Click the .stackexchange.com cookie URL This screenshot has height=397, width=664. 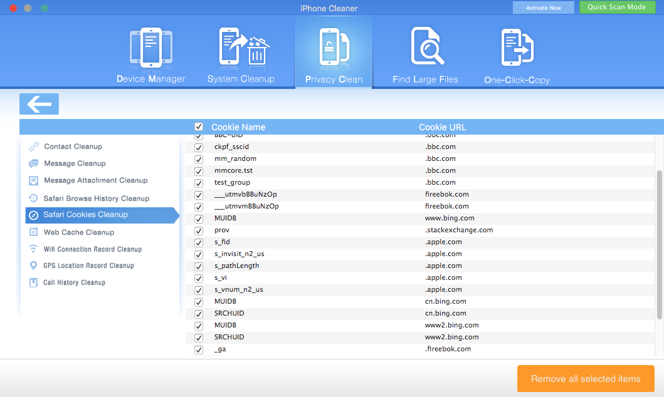pos(459,230)
